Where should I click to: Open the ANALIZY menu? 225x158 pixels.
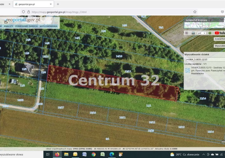8,26
